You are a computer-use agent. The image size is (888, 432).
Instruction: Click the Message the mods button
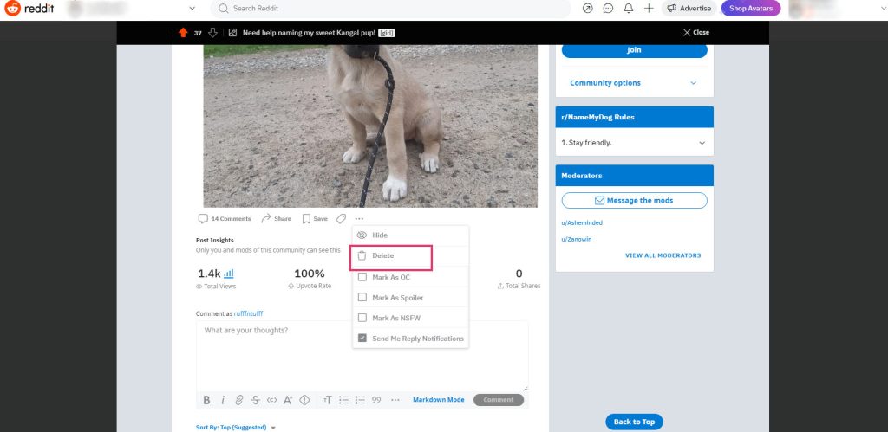coord(634,200)
